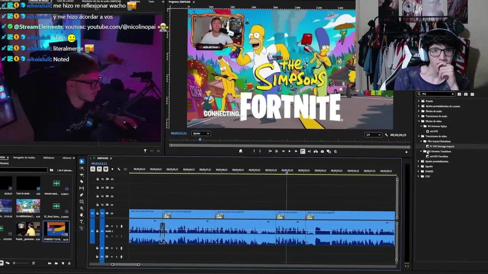Toggle V3 track output eye
The width and height of the screenshot is (488, 274).
(112, 196)
